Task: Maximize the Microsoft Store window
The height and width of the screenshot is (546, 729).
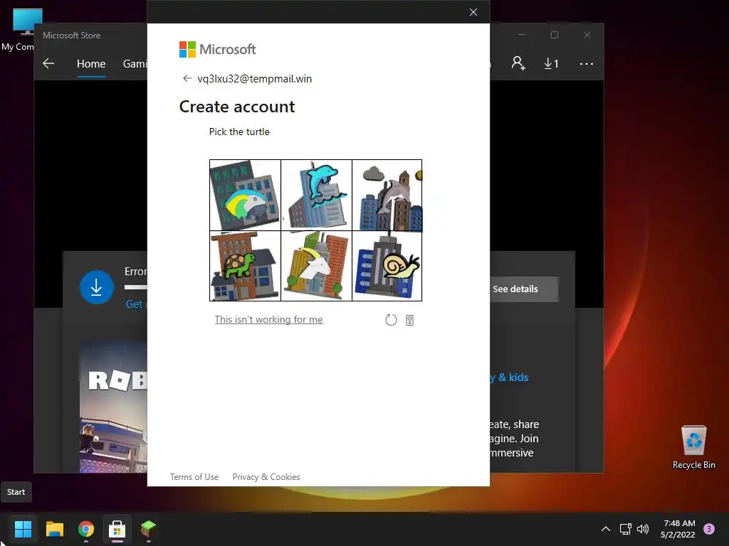Action: coord(554,35)
